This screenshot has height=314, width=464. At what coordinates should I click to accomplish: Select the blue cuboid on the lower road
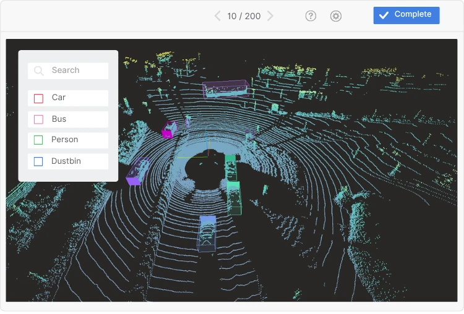pos(207,234)
